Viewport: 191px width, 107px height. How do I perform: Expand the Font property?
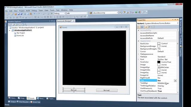(138, 59)
